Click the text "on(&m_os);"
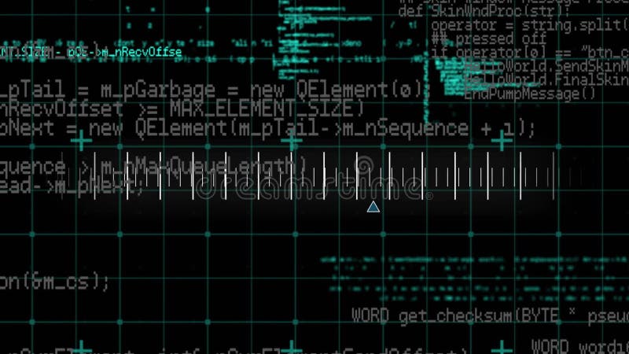The image size is (629, 354). click(54, 281)
